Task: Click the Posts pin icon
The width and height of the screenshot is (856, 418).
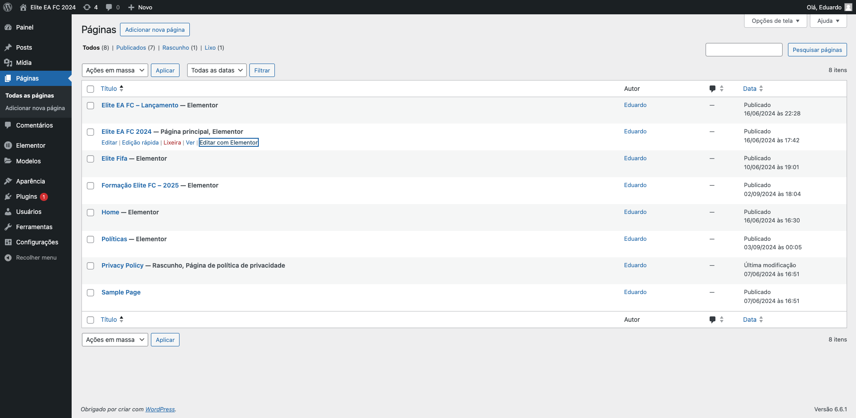Action: tap(8, 47)
